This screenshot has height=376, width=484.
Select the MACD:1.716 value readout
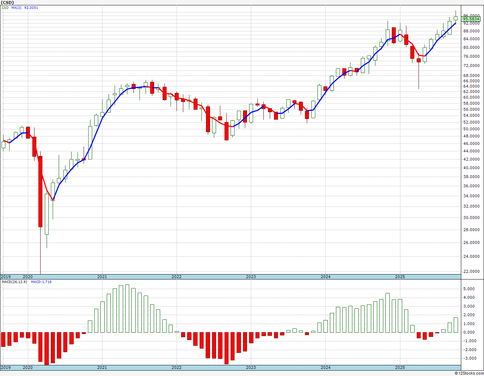pos(41,282)
